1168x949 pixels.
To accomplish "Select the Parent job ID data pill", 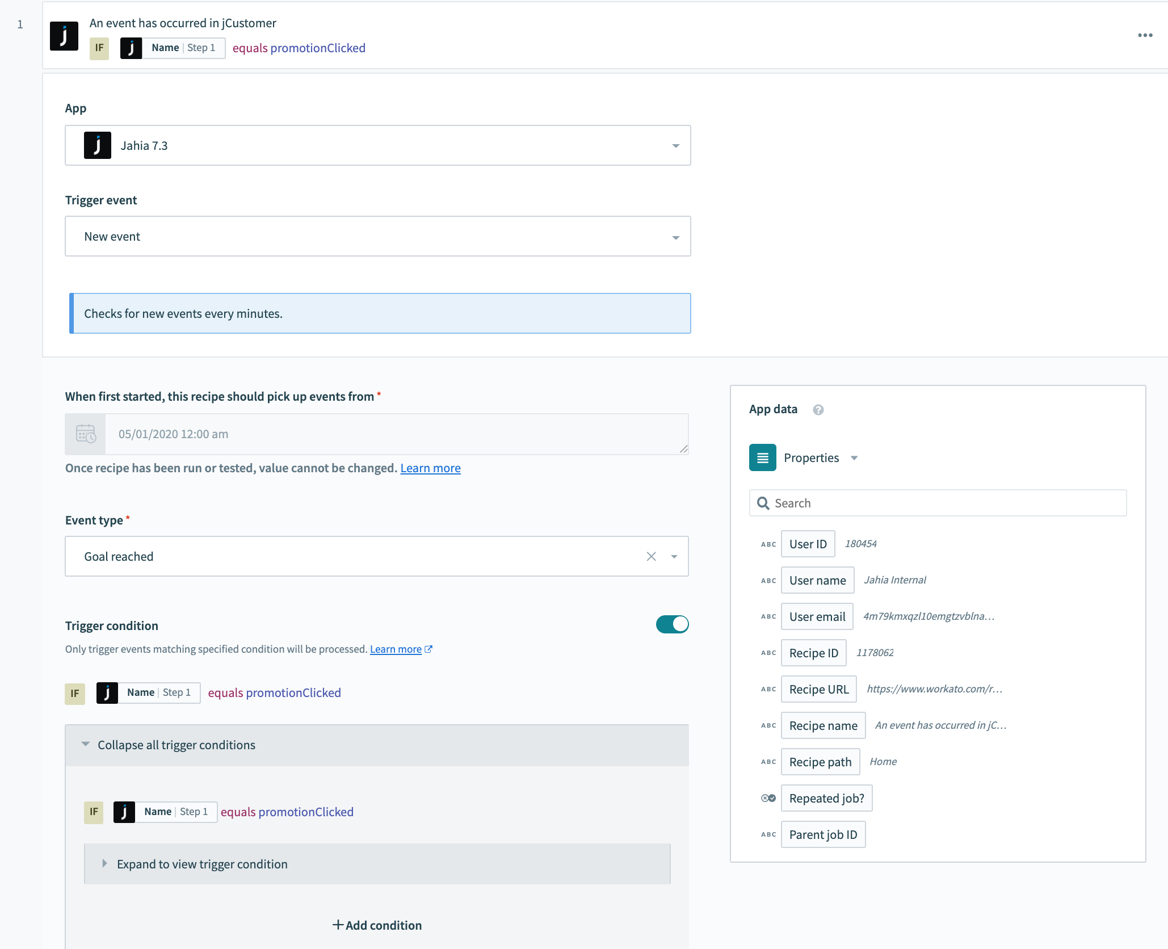I will coord(823,834).
